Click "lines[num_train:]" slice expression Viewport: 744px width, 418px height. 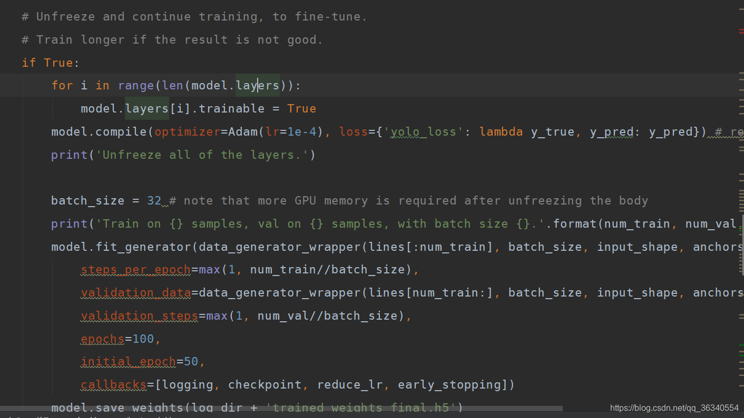[431, 292]
